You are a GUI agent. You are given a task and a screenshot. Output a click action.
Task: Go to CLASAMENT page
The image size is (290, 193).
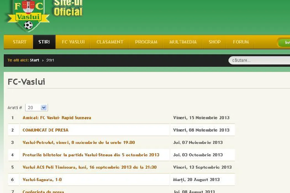[110, 42]
